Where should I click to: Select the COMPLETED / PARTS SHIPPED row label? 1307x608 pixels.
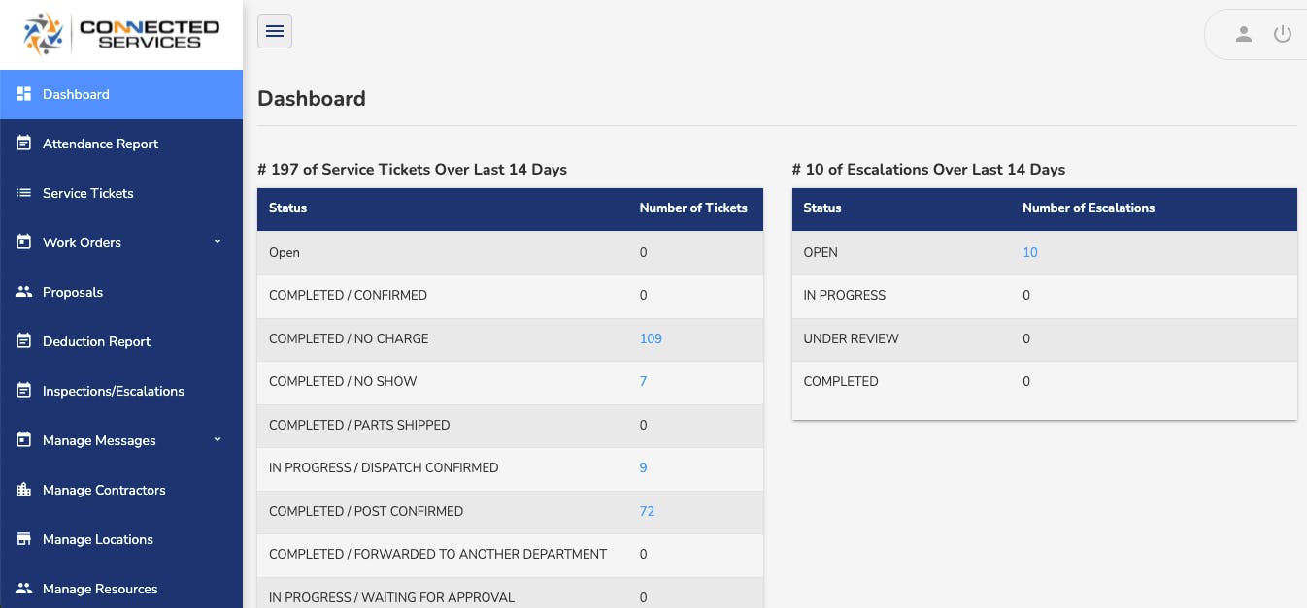pyautogui.click(x=359, y=425)
